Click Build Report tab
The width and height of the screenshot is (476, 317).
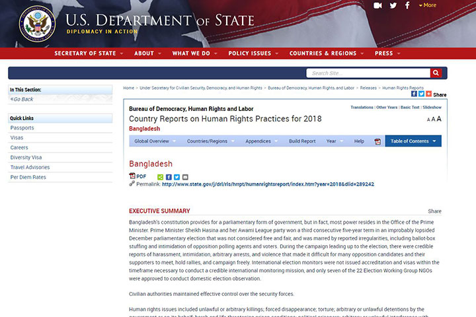[x=302, y=141]
